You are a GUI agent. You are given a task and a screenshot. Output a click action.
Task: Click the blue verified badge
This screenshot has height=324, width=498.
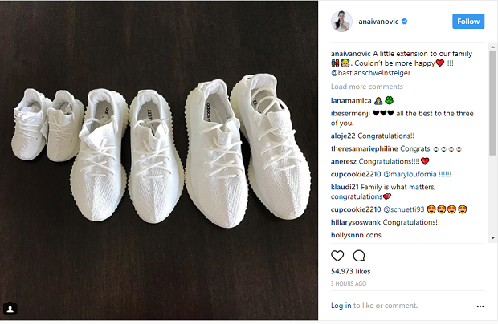point(404,22)
